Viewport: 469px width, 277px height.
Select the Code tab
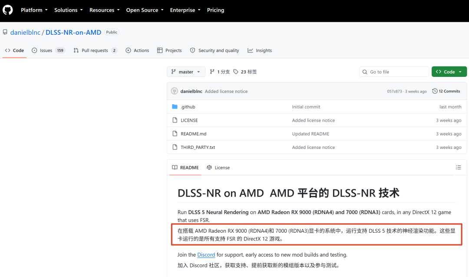[x=14, y=50]
